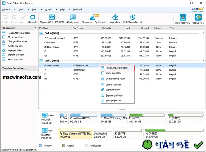This screenshot has height=152, width=206.
Task: Open the Data recovery tool
Action: [183, 17]
